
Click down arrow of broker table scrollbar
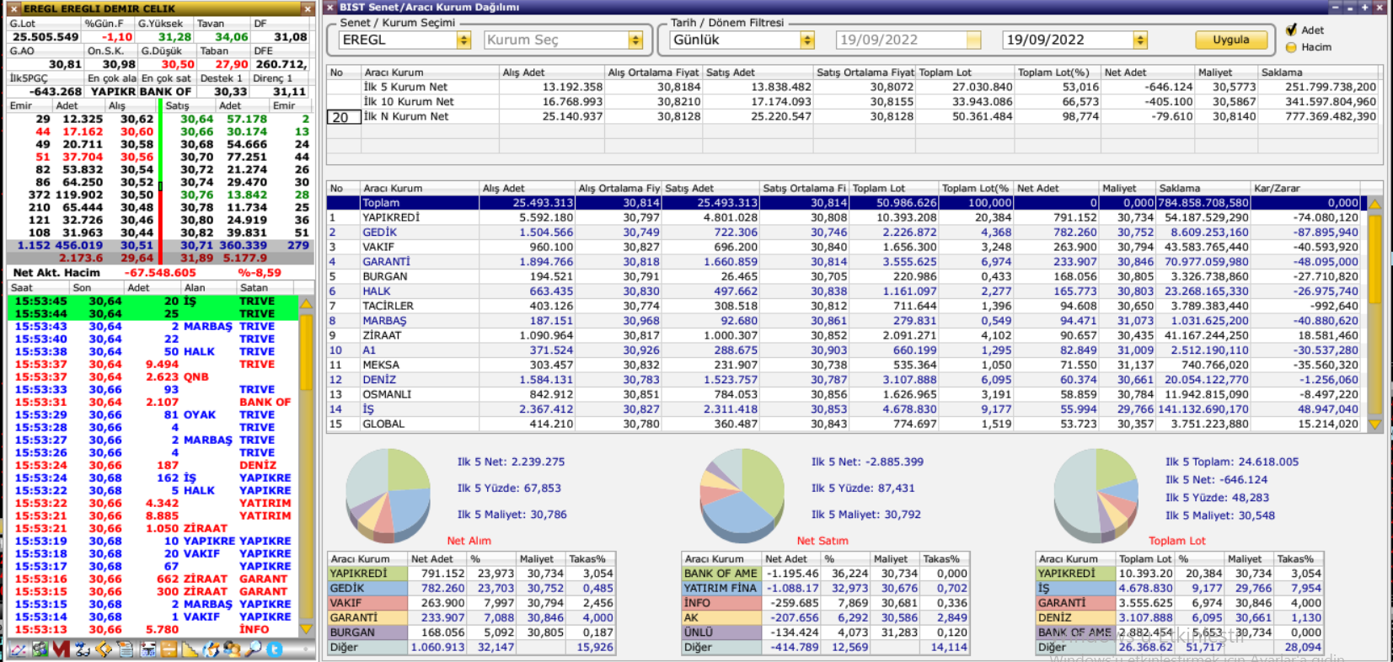coord(1374,424)
